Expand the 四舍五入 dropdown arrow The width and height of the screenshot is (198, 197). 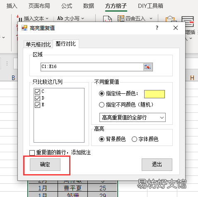click(151, 18)
